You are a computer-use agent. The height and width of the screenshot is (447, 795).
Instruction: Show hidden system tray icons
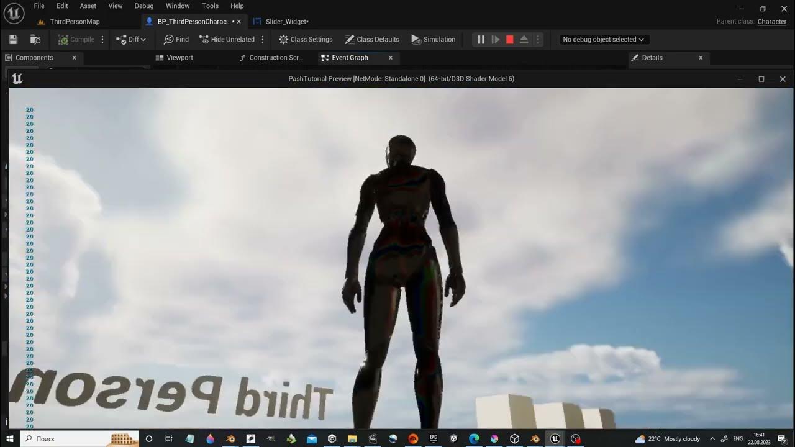pos(712,438)
